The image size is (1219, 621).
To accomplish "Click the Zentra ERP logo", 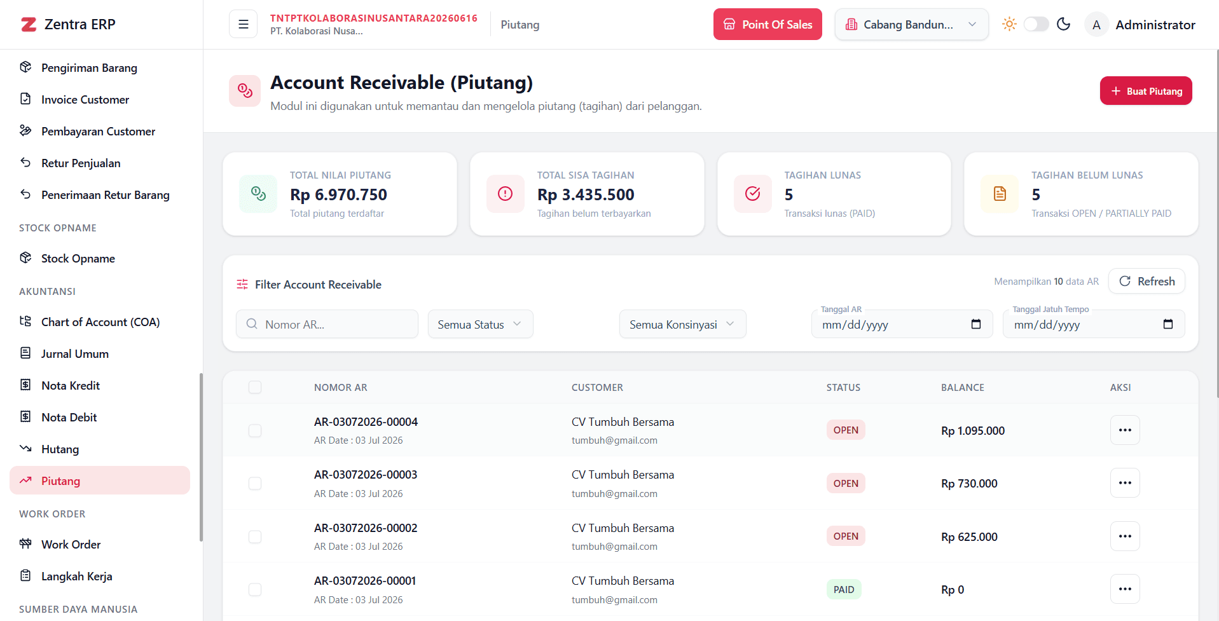I will 68,24.
